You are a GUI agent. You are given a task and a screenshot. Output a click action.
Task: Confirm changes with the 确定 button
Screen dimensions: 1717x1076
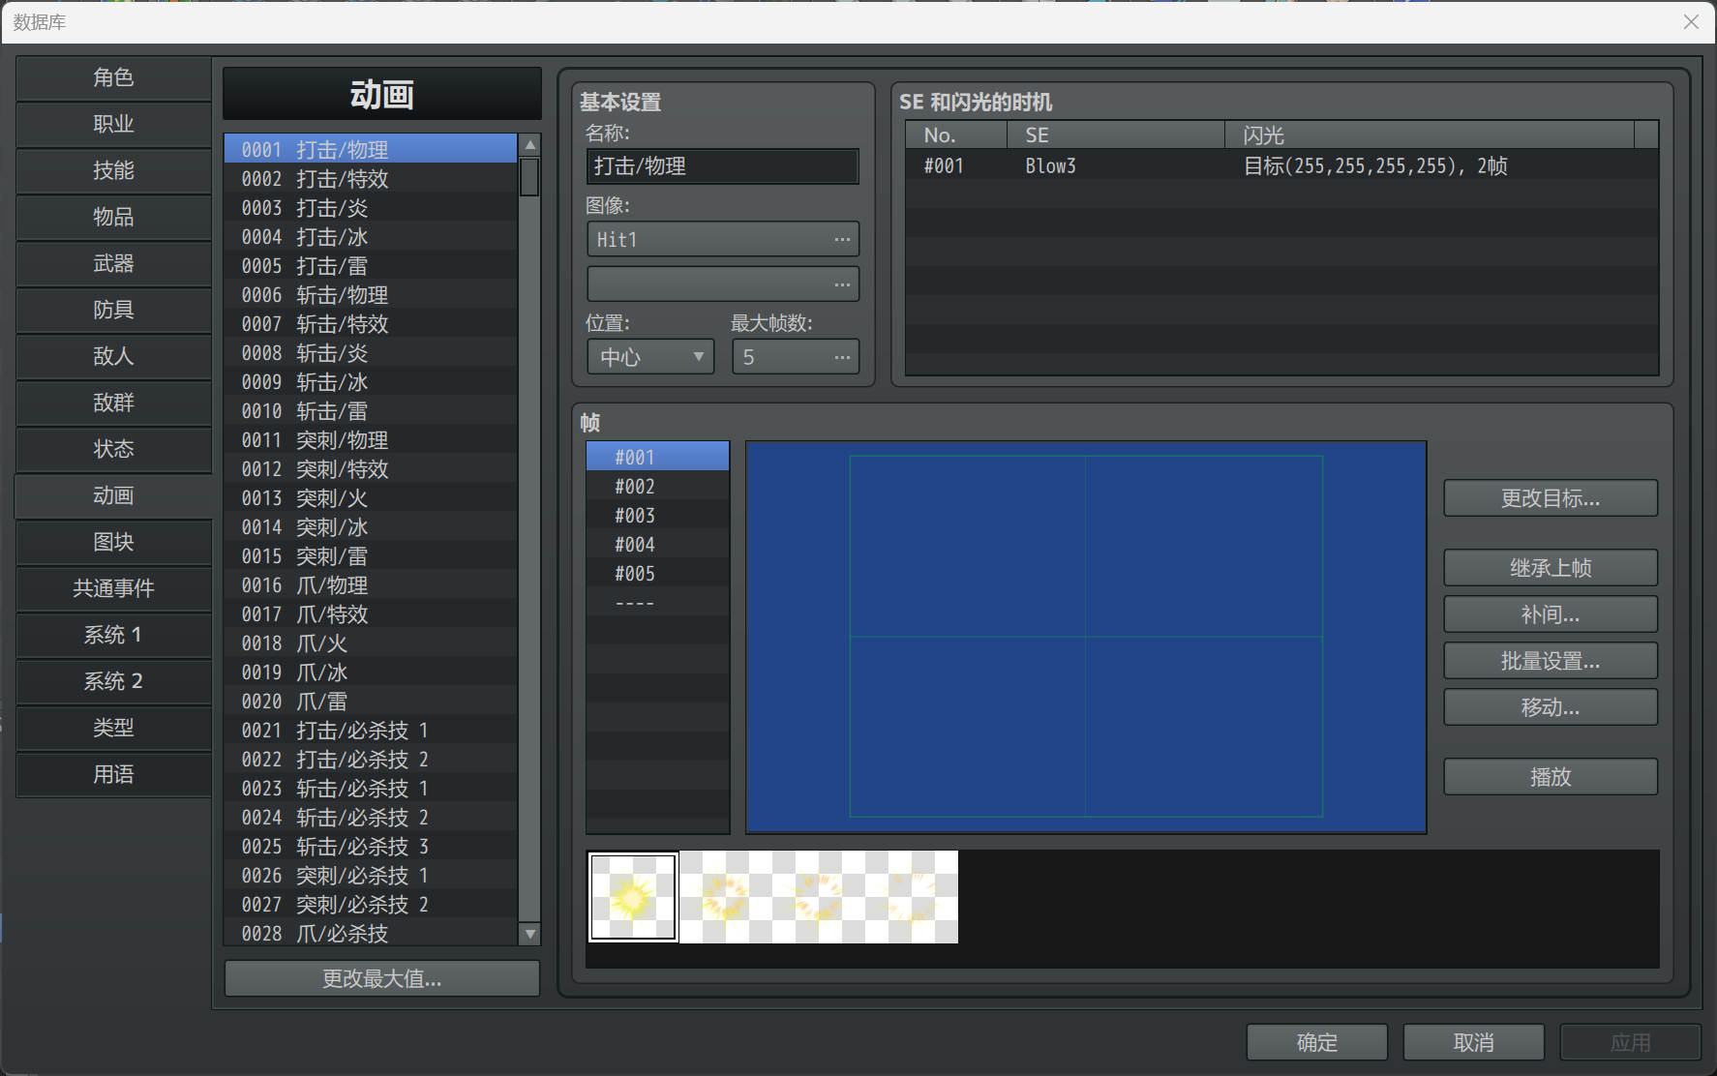(1316, 1042)
